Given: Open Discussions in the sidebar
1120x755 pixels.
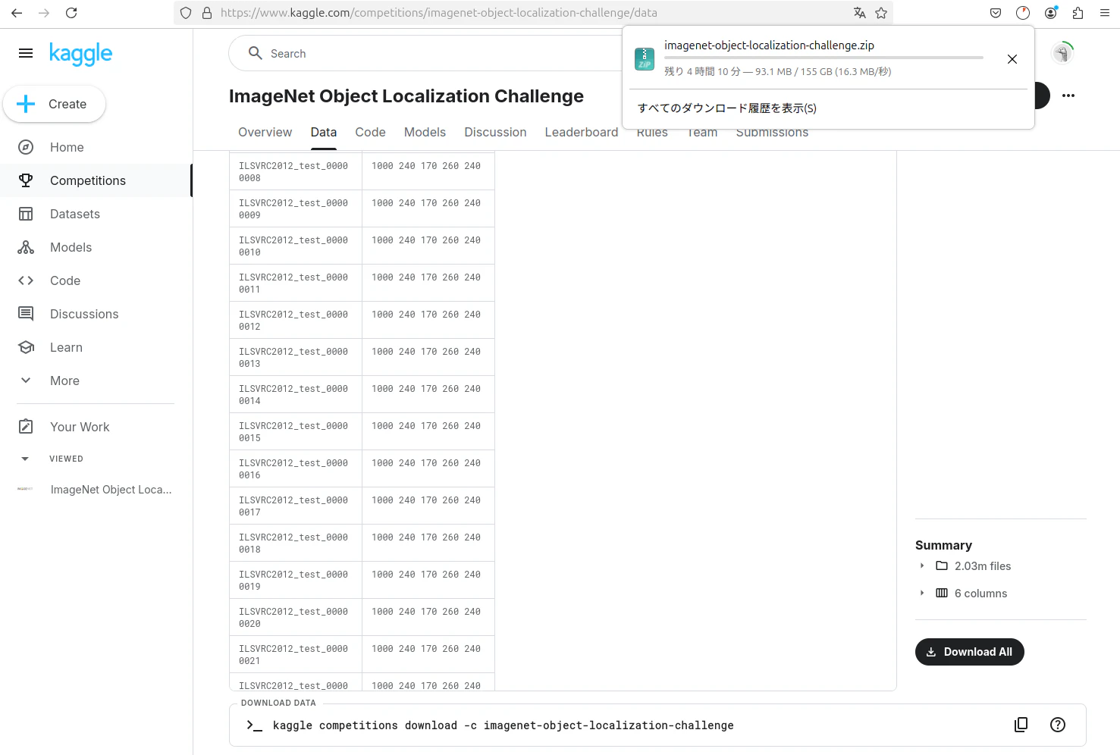Looking at the screenshot, I should [84, 314].
